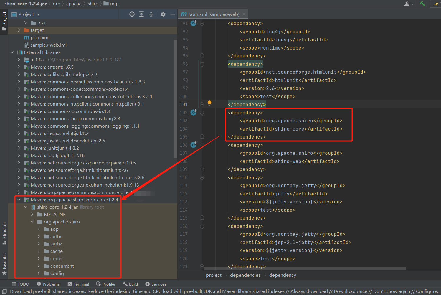Click shiro-core-1.2.4.jar in navigation bar
The image size is (441, 295).
pyautogui.click(x=25, y=4)
